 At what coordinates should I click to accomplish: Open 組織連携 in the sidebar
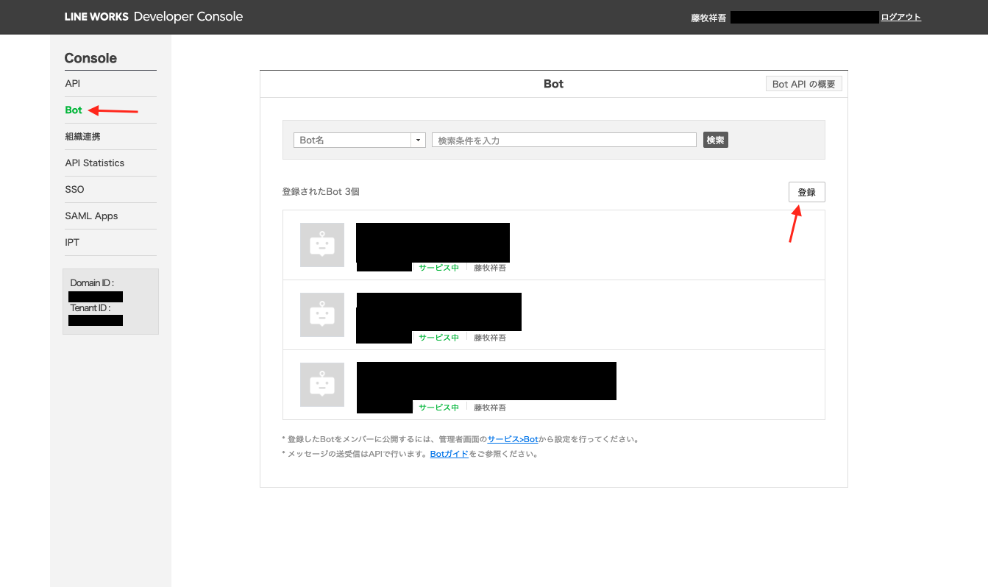coord(82,136)
